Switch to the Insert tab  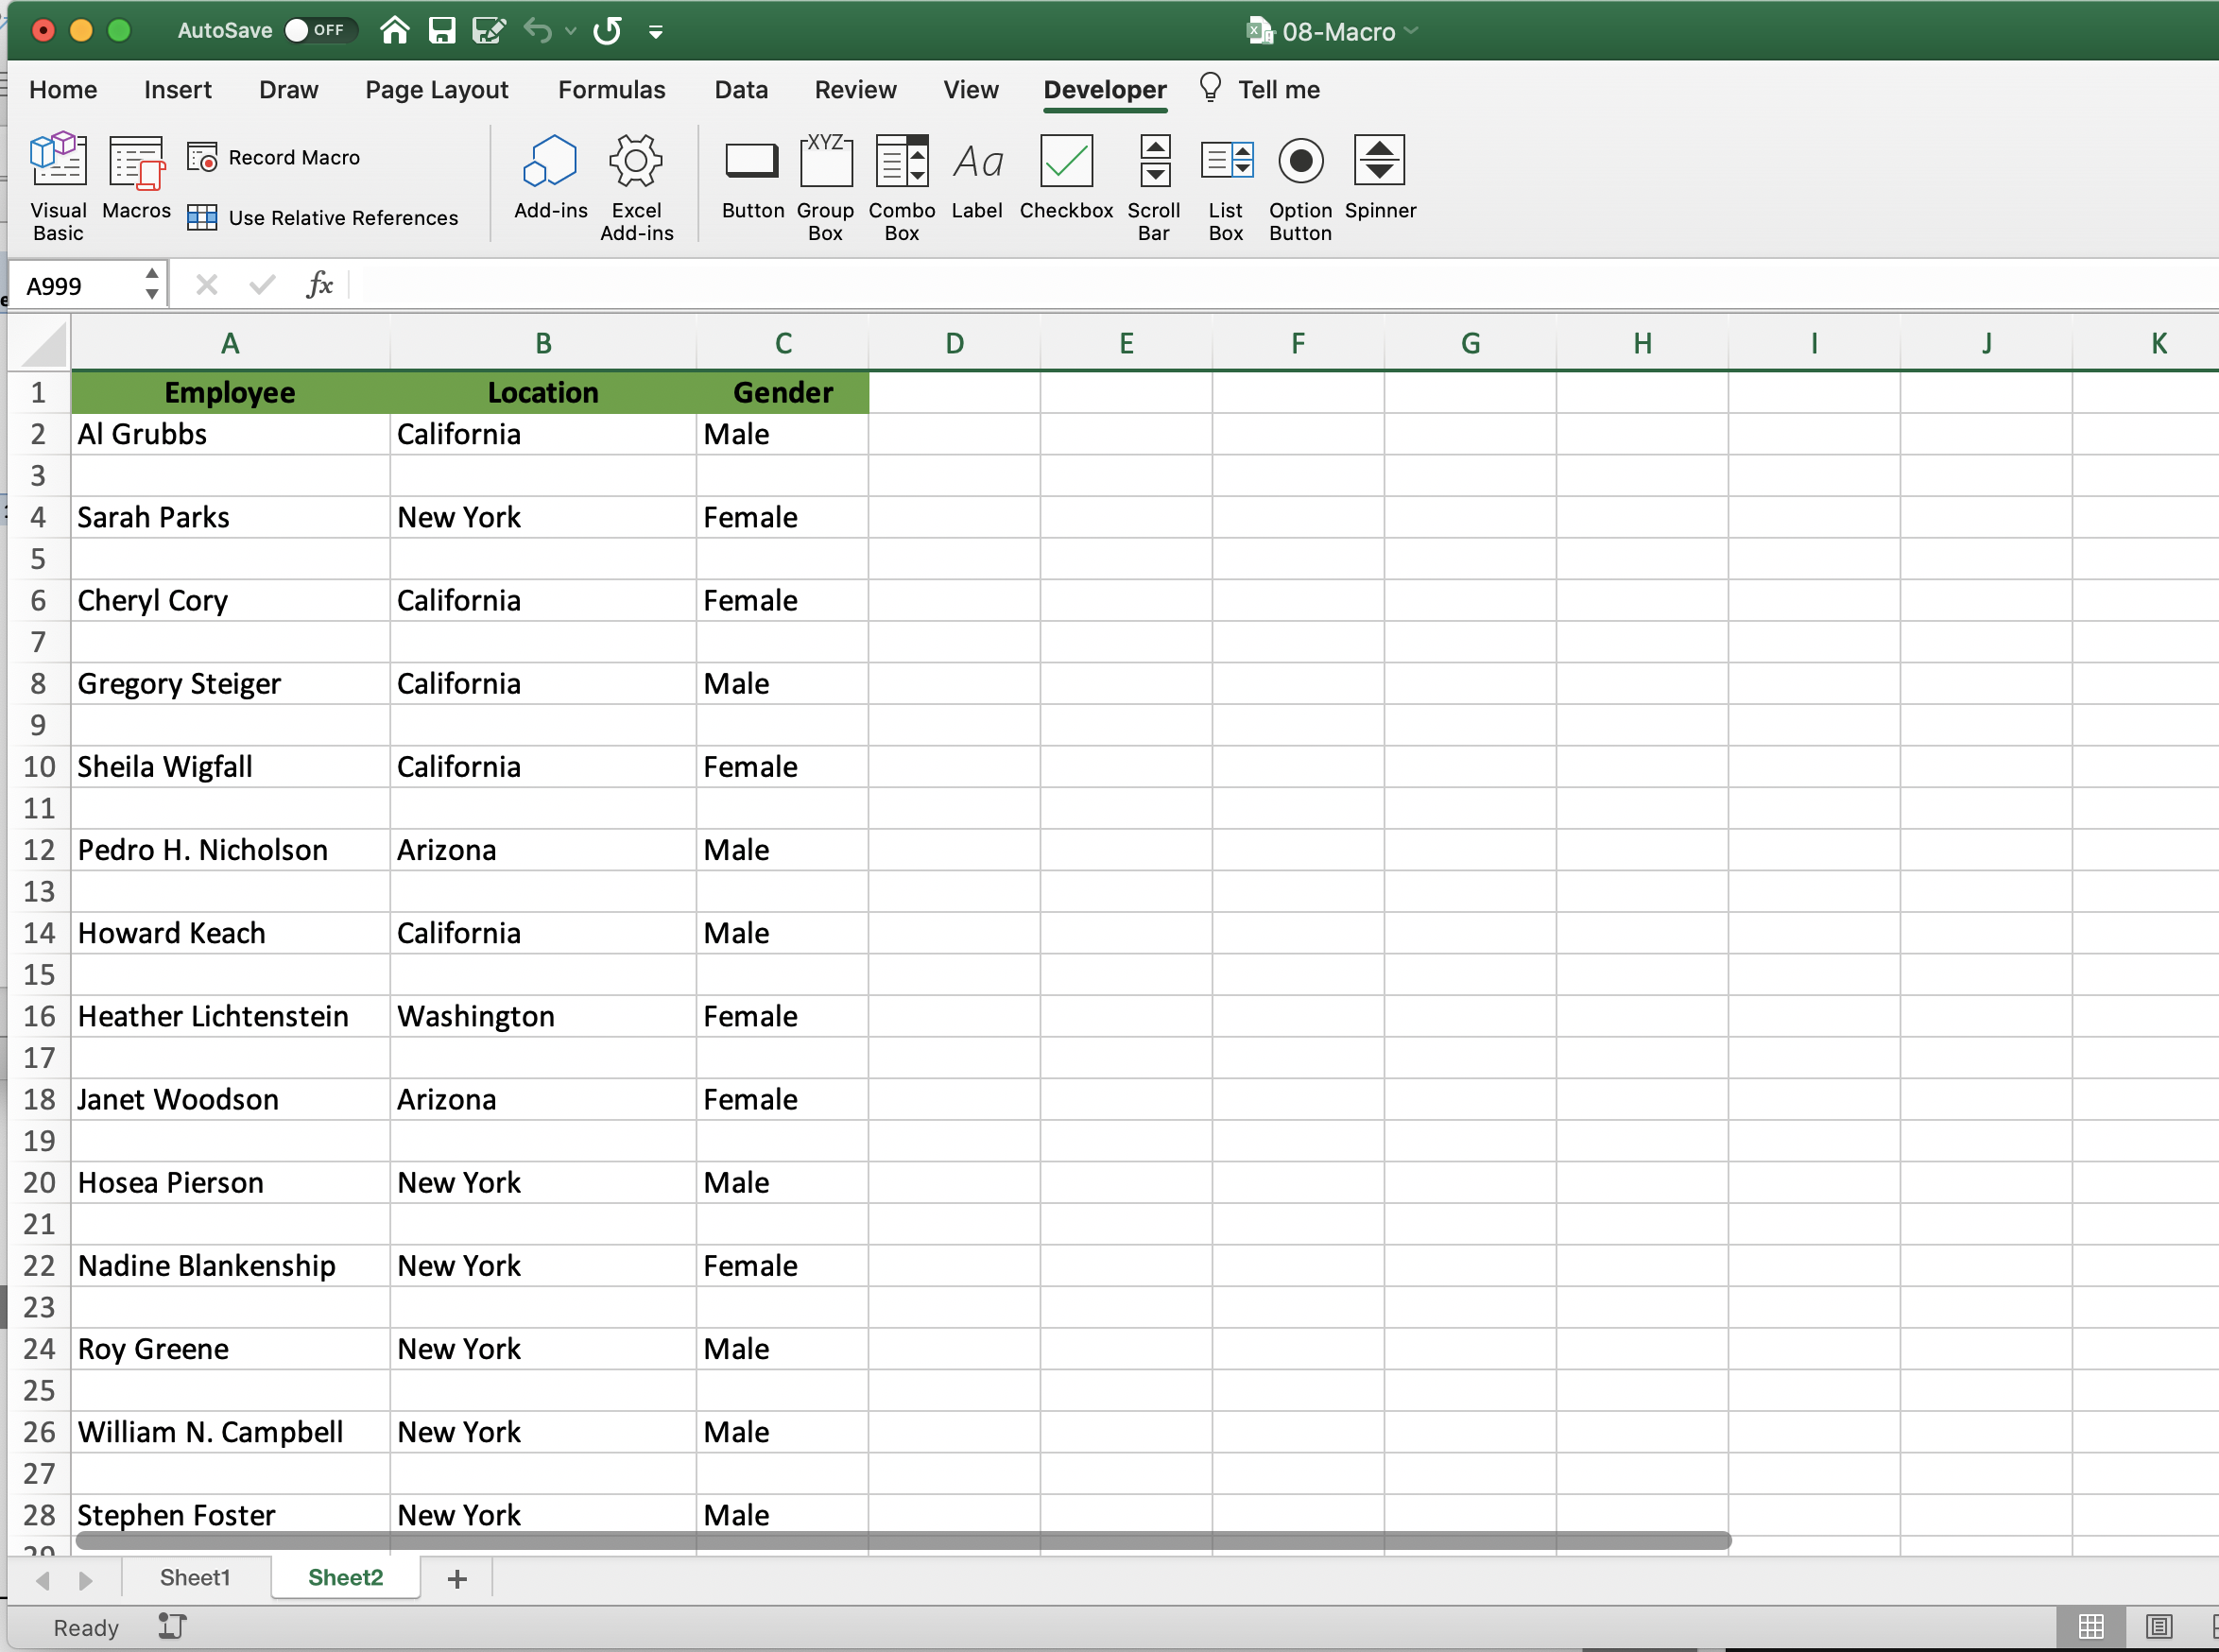pyautogui.click(x=178, y=90)
